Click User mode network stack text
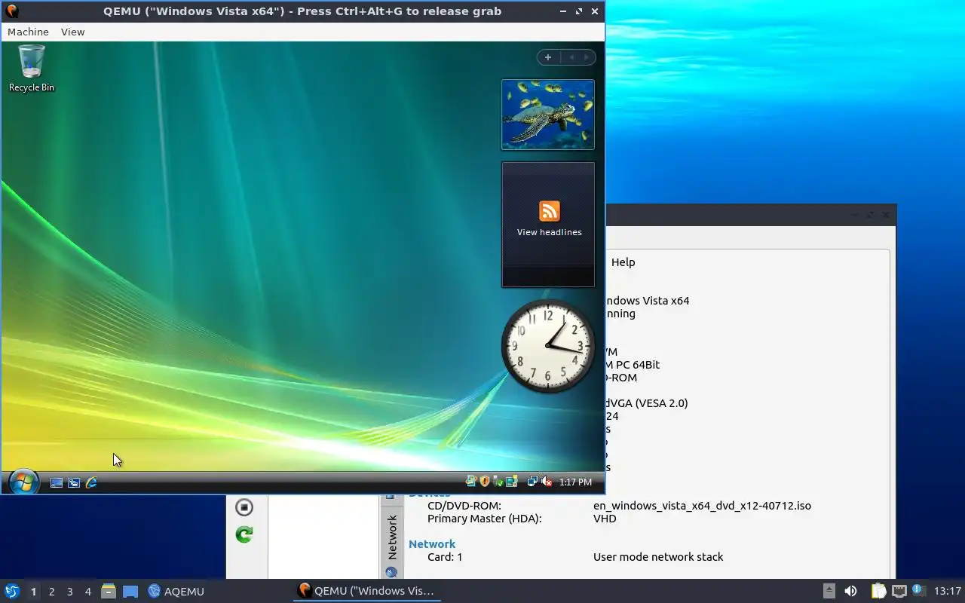 pyautogui.click(x=658, y=557)
